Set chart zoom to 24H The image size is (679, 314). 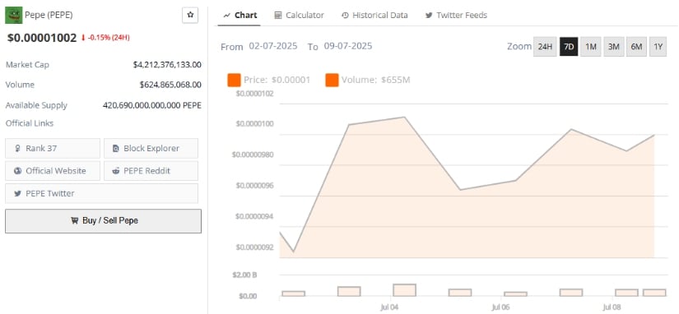coord(545,47)
